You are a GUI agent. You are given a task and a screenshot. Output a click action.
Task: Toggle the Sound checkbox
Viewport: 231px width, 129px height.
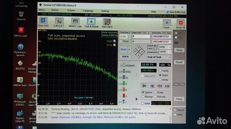pos(175,110)
